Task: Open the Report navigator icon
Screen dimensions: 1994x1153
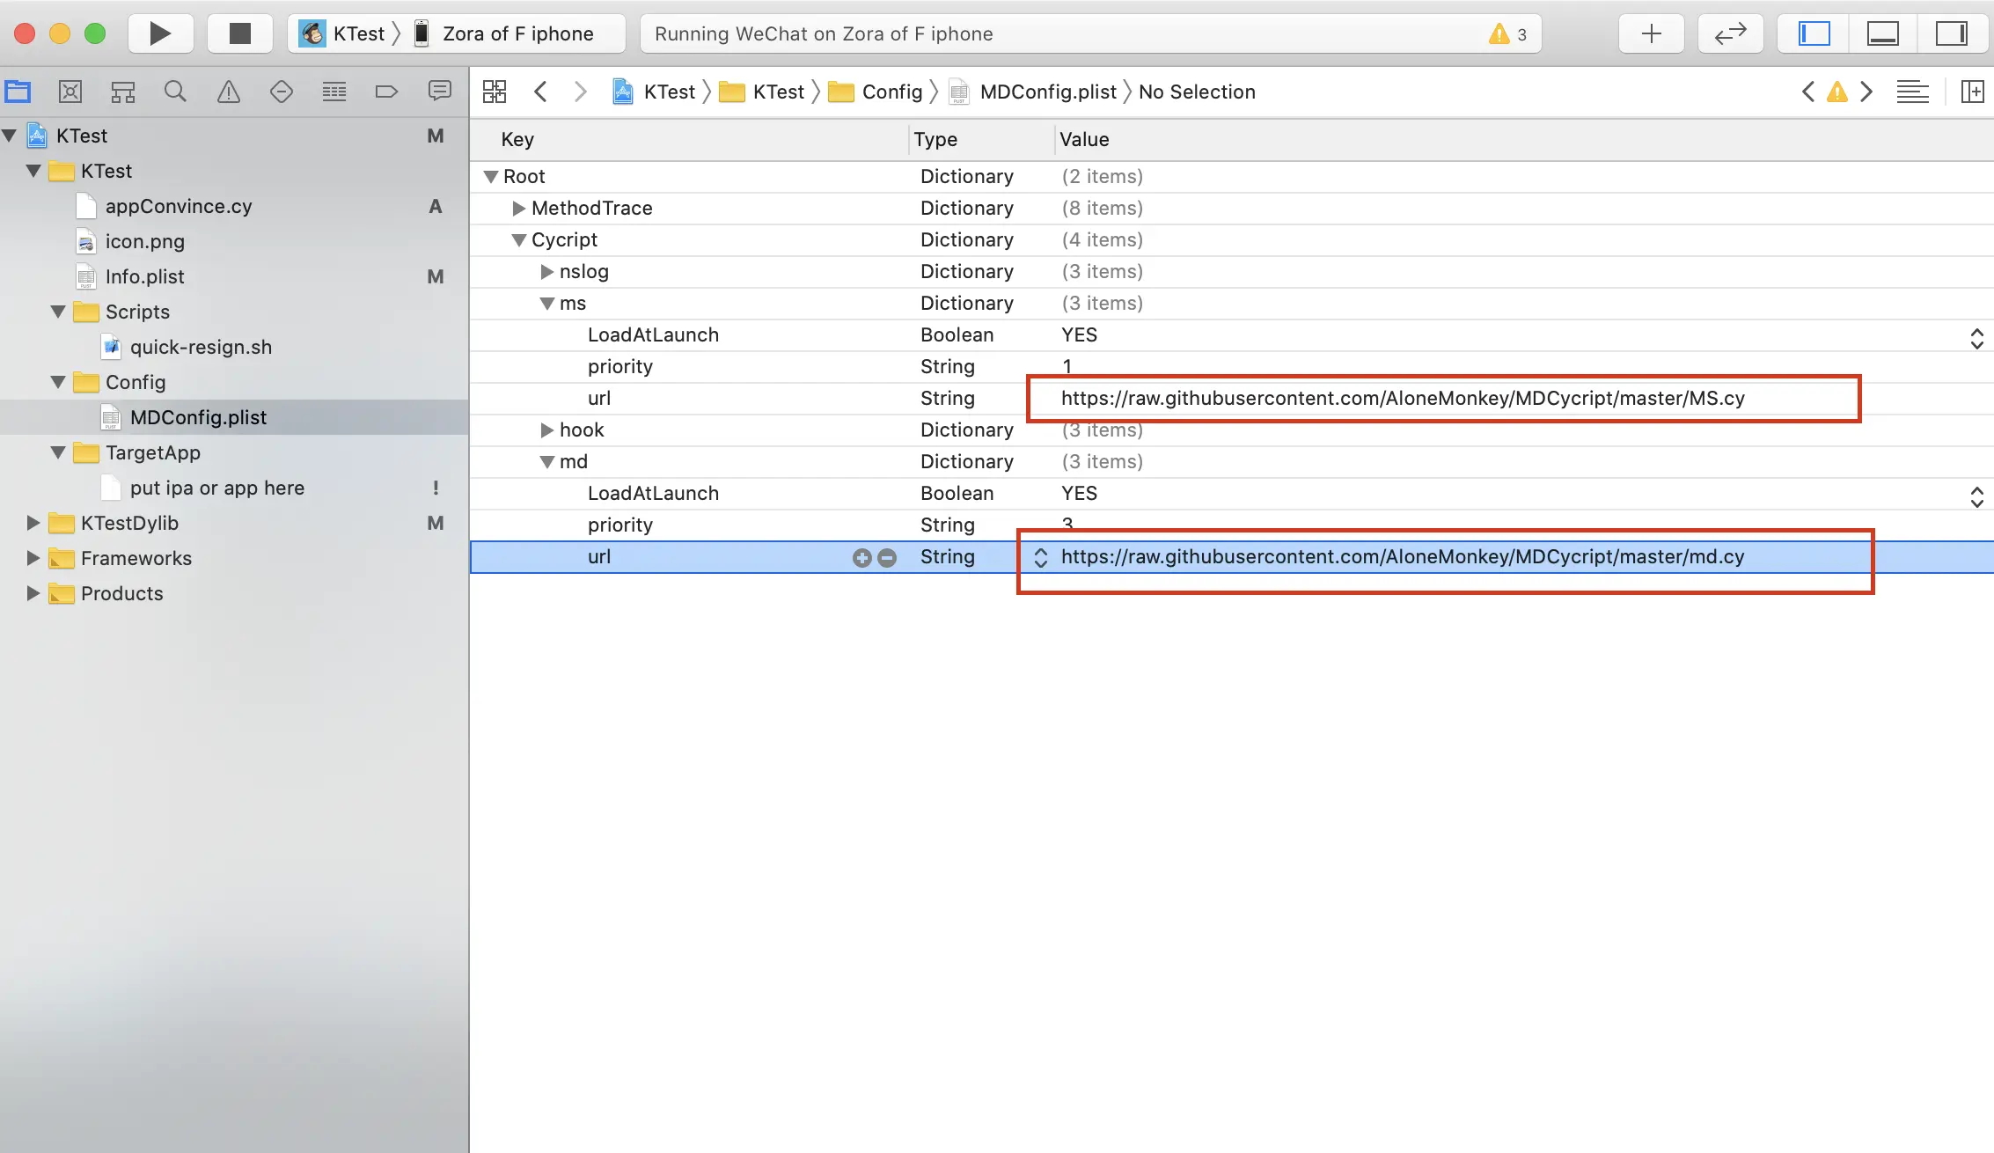Action: 439,92
